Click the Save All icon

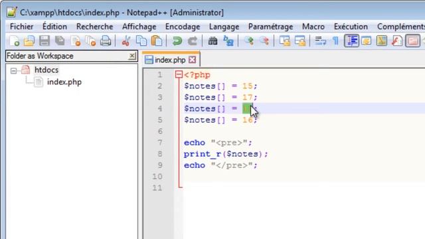[x=60, y=41]
